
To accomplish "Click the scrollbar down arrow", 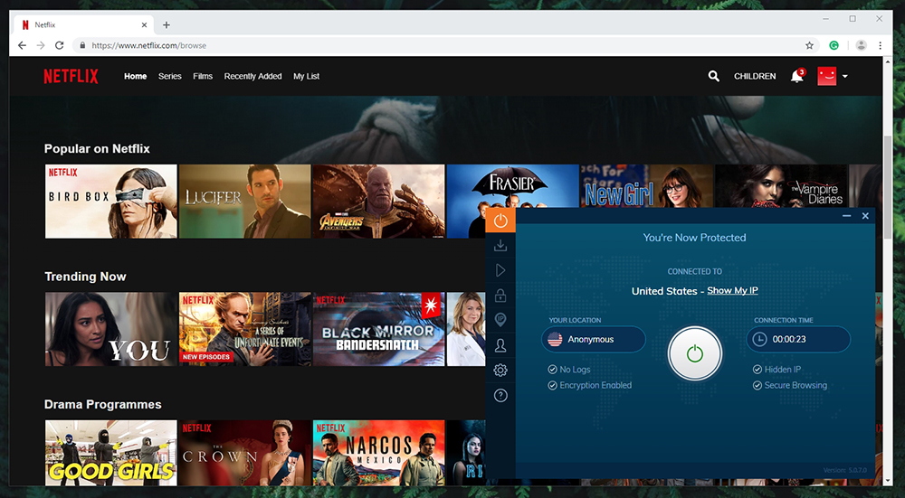I will pos(887,481).
